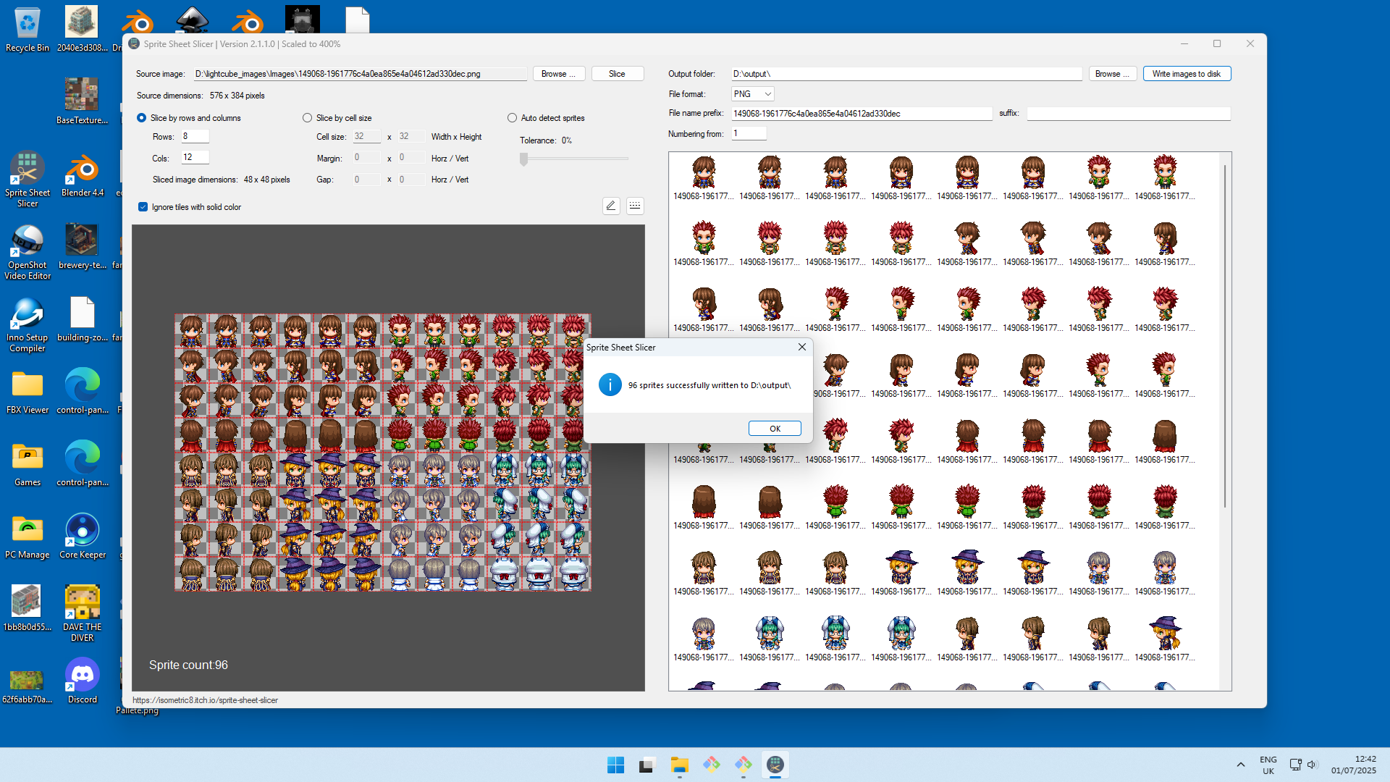The height and width of the screenshot is (782, 1390).
Task: Click the grid lines icon above preview
Action: coord(635,206)
